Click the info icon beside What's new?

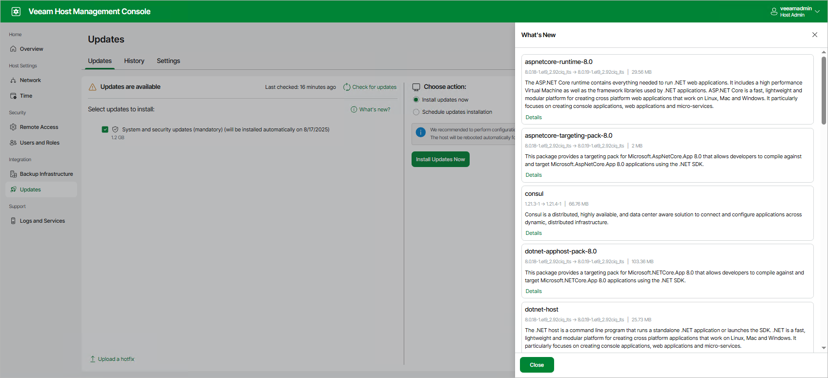pyautogui.click(x=354, y=109)
